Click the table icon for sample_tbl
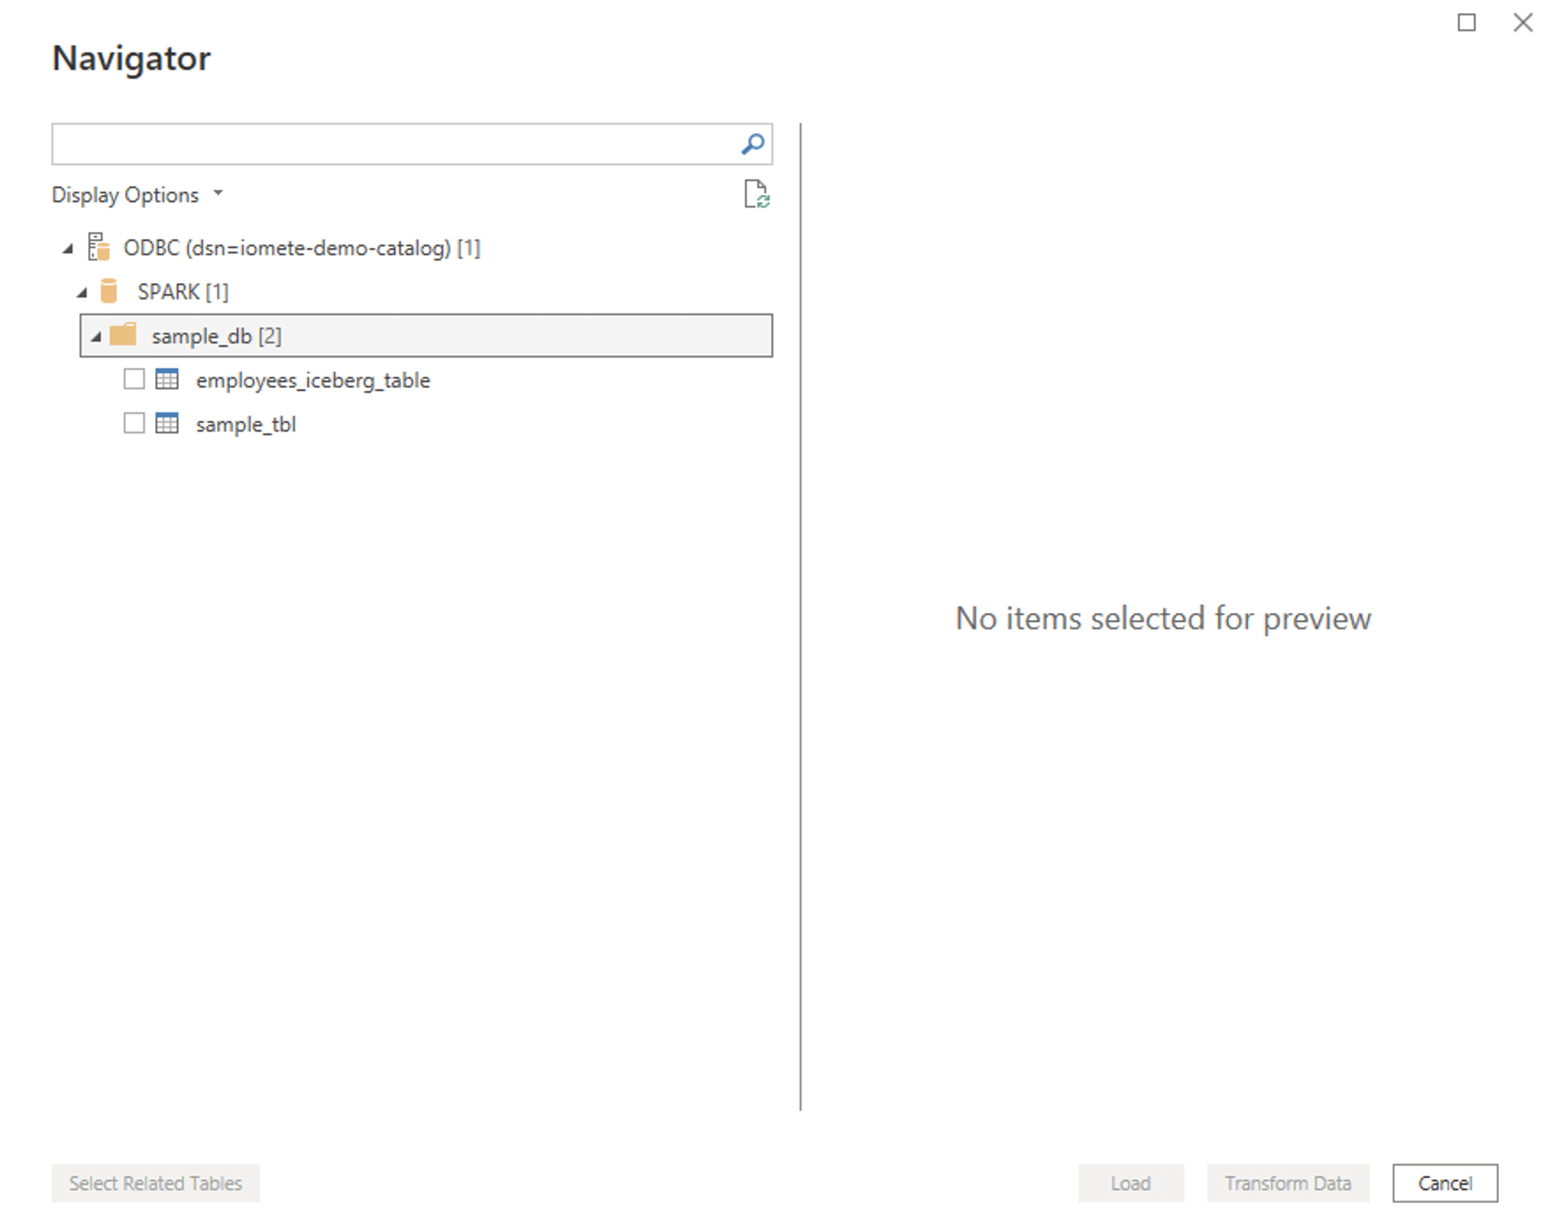The width and height of the screenshot is (1550, 1232). [167, 424]
